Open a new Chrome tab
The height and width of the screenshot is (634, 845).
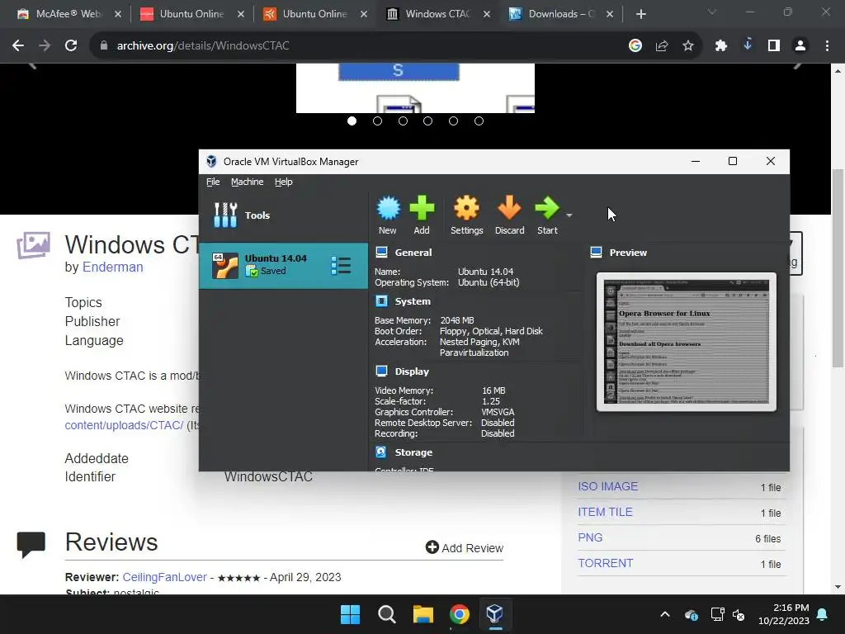[x=640, y=14]
